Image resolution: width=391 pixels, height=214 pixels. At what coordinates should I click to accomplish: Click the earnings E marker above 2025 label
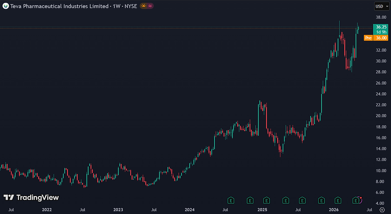[x=267, y=200]
